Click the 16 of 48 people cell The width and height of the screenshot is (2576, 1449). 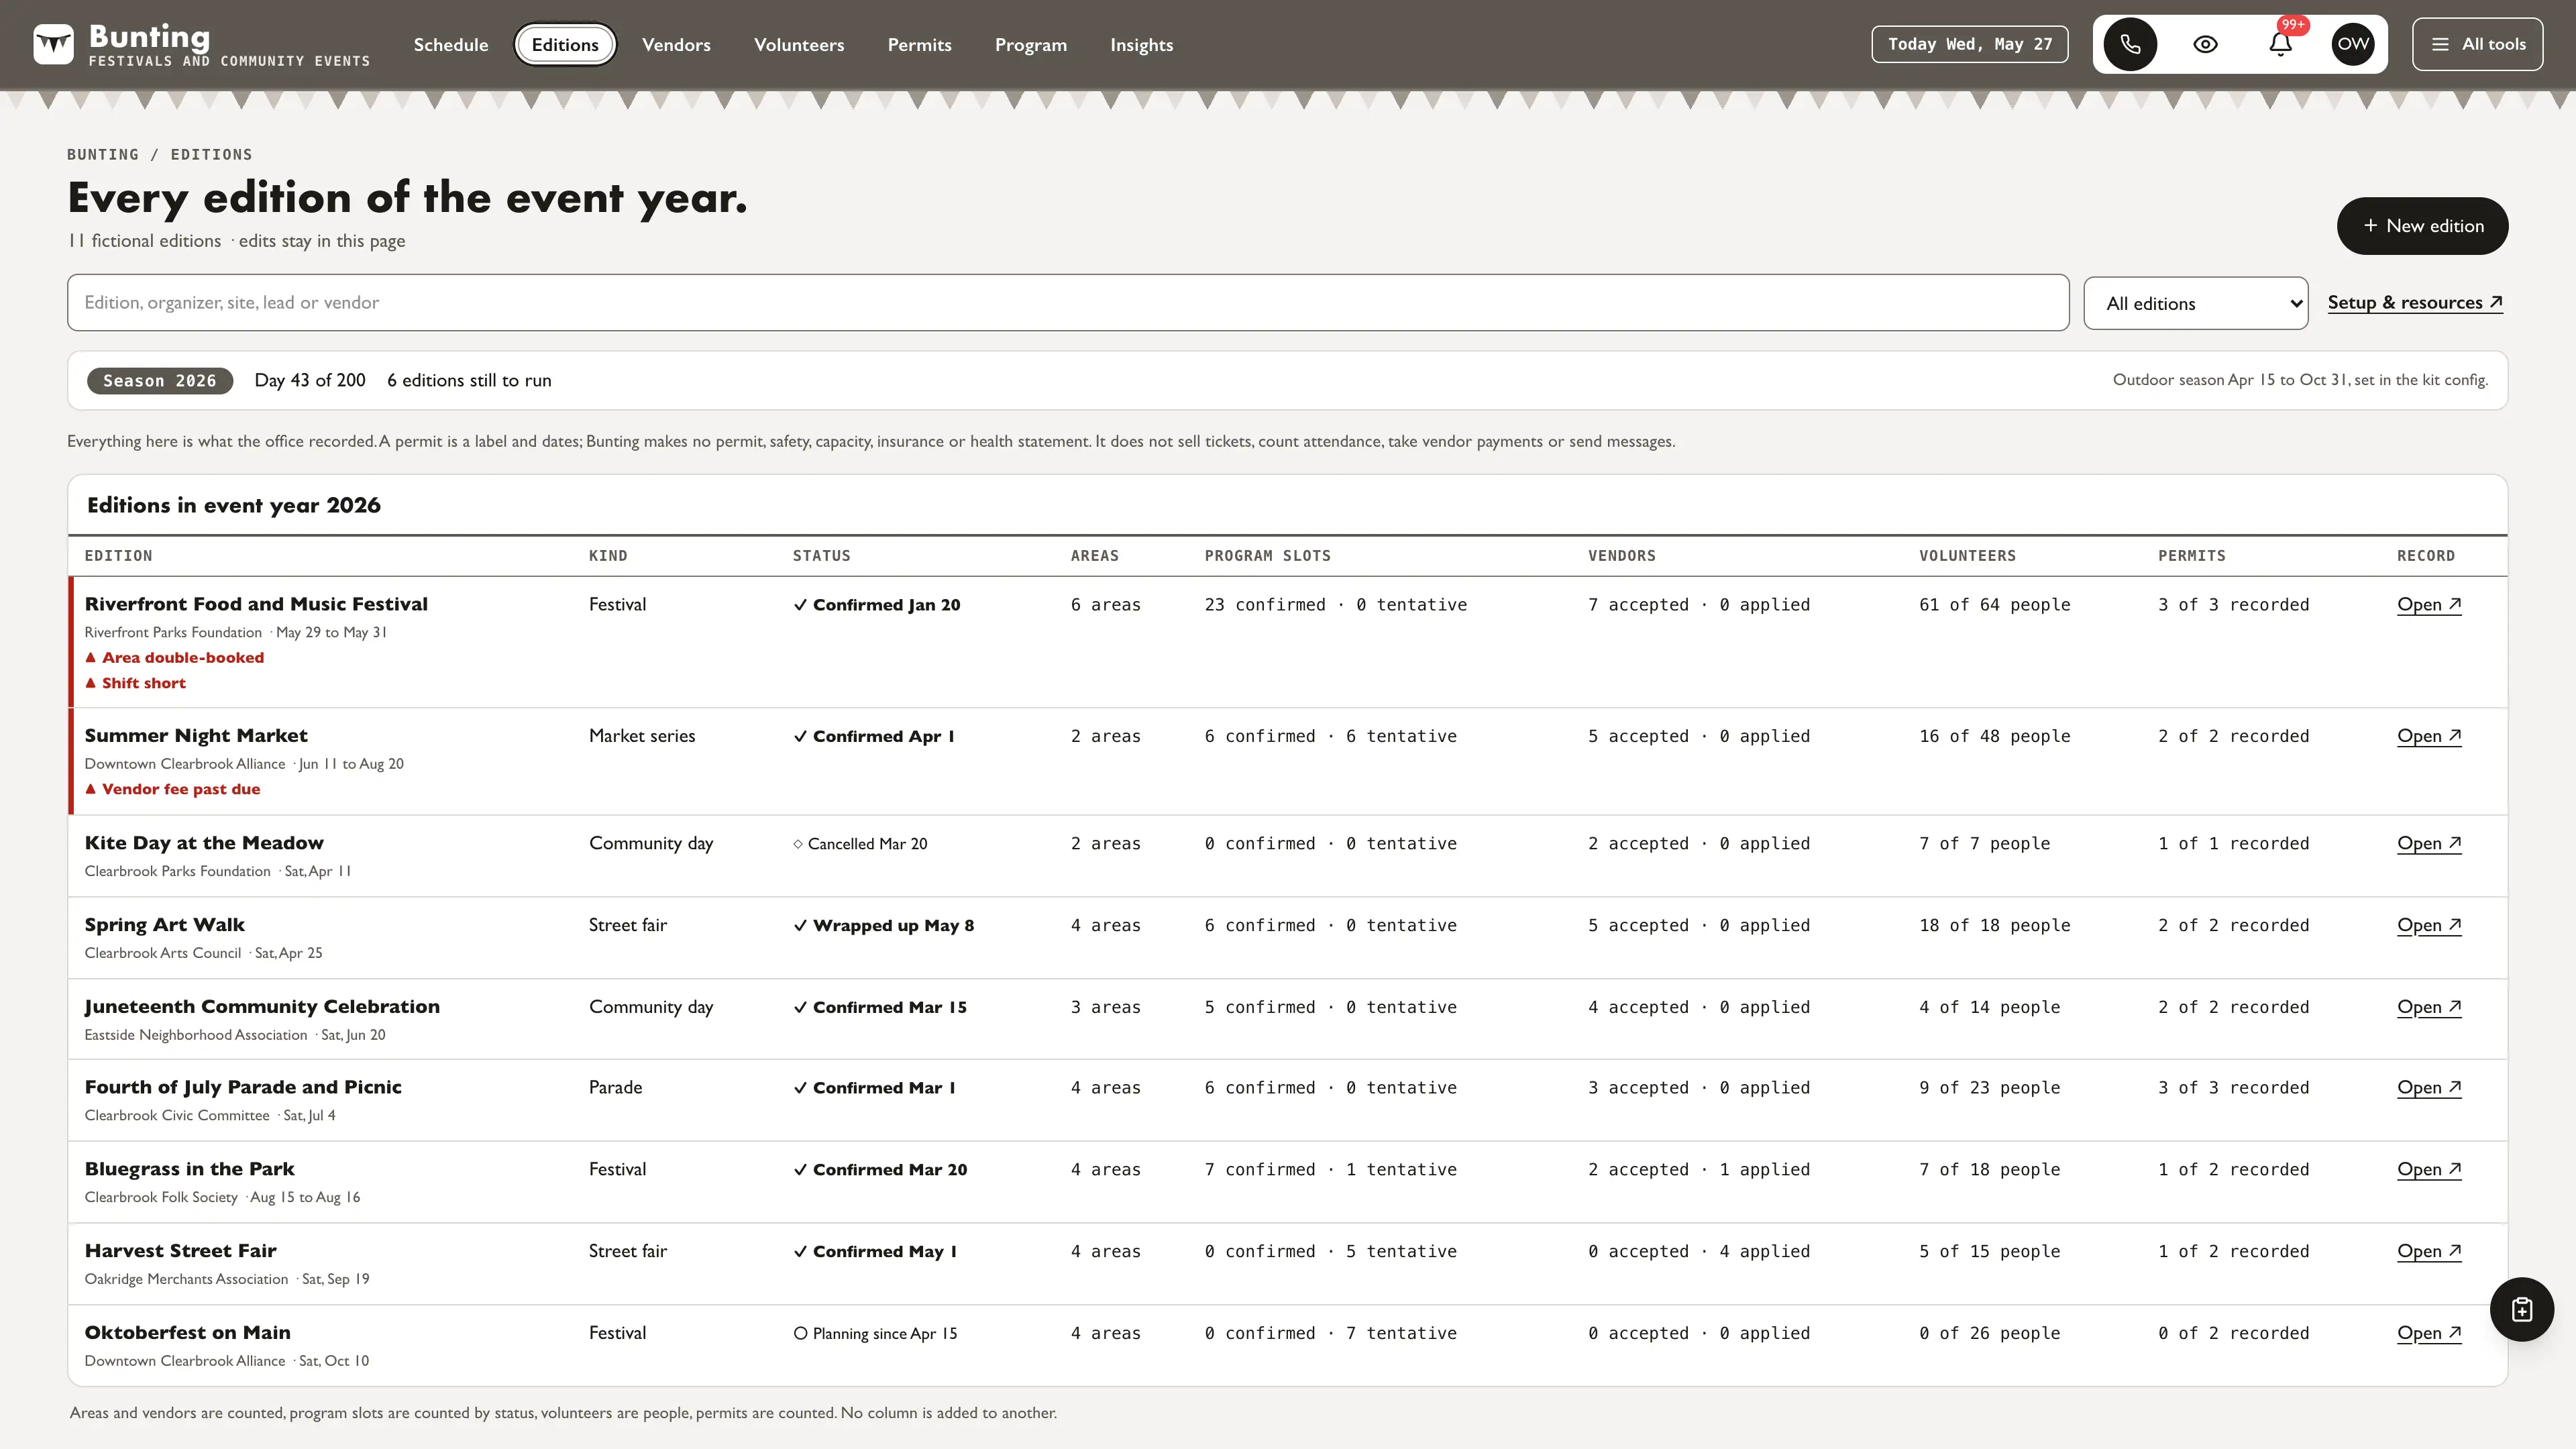click(x=1995, y=737)
